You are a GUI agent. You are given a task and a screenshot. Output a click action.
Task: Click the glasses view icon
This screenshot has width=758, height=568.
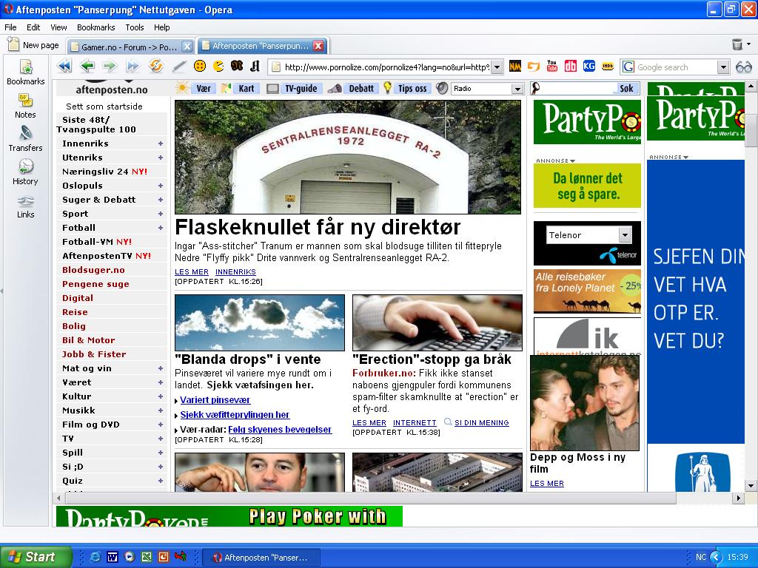point(743,67)
